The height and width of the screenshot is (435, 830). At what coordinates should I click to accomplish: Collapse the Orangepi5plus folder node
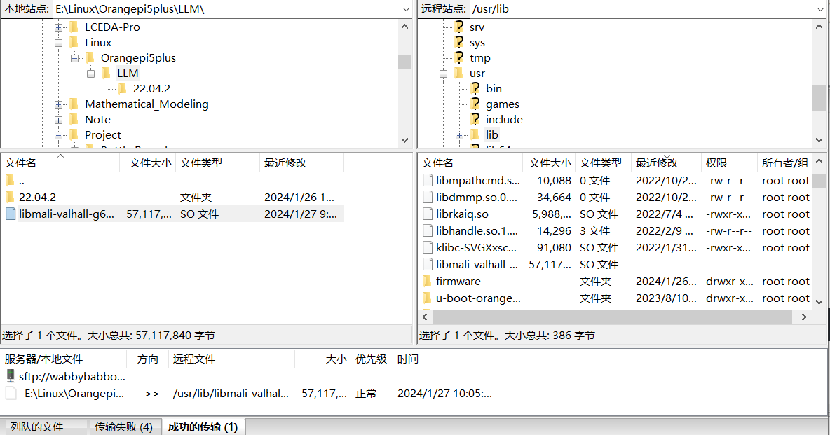[x=74, y=58]
